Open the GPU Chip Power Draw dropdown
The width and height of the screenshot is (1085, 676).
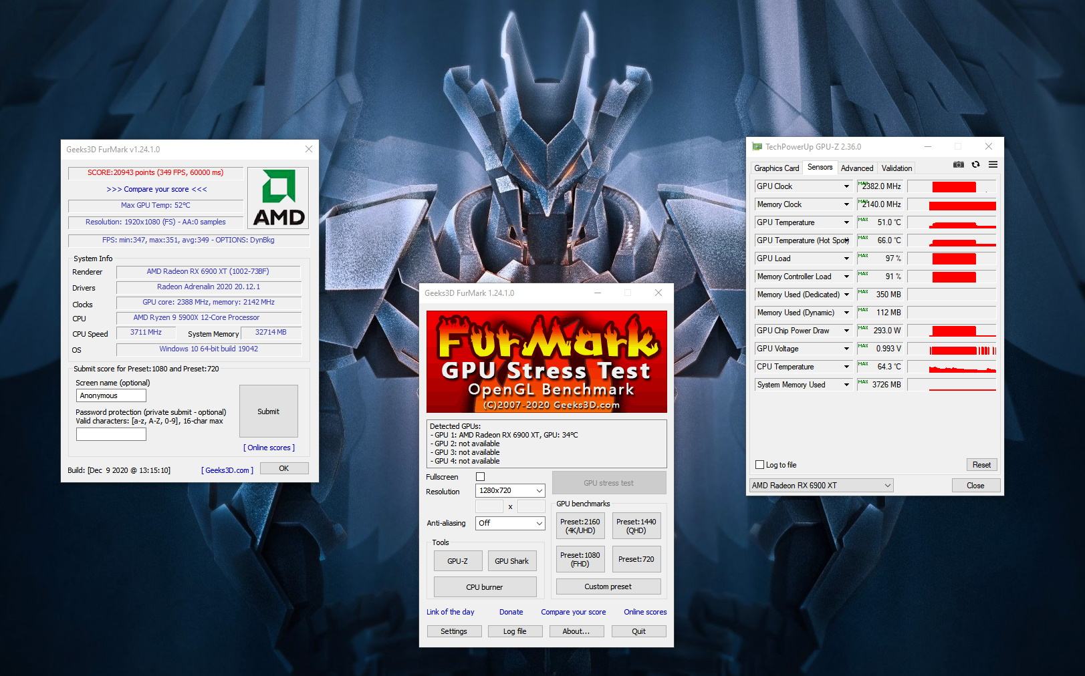click(x=846, y=331)
